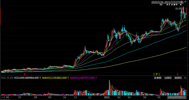Click the 21.25 high price label
This screenshot has height=100, width=189.
pos(178,9)
